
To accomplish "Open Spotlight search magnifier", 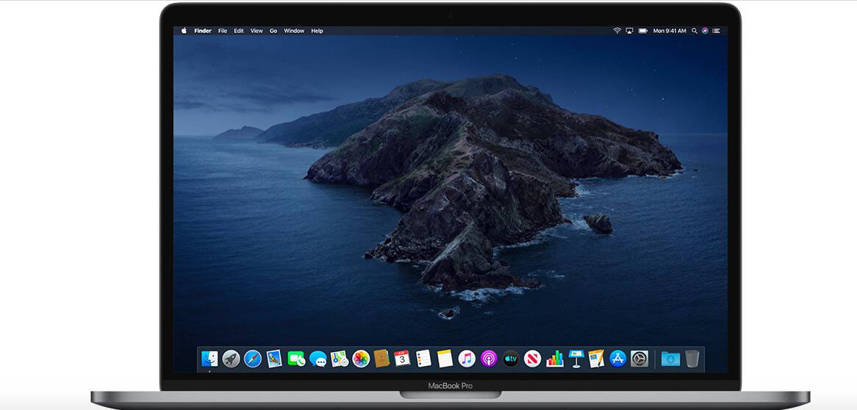I will coord(695,31).
